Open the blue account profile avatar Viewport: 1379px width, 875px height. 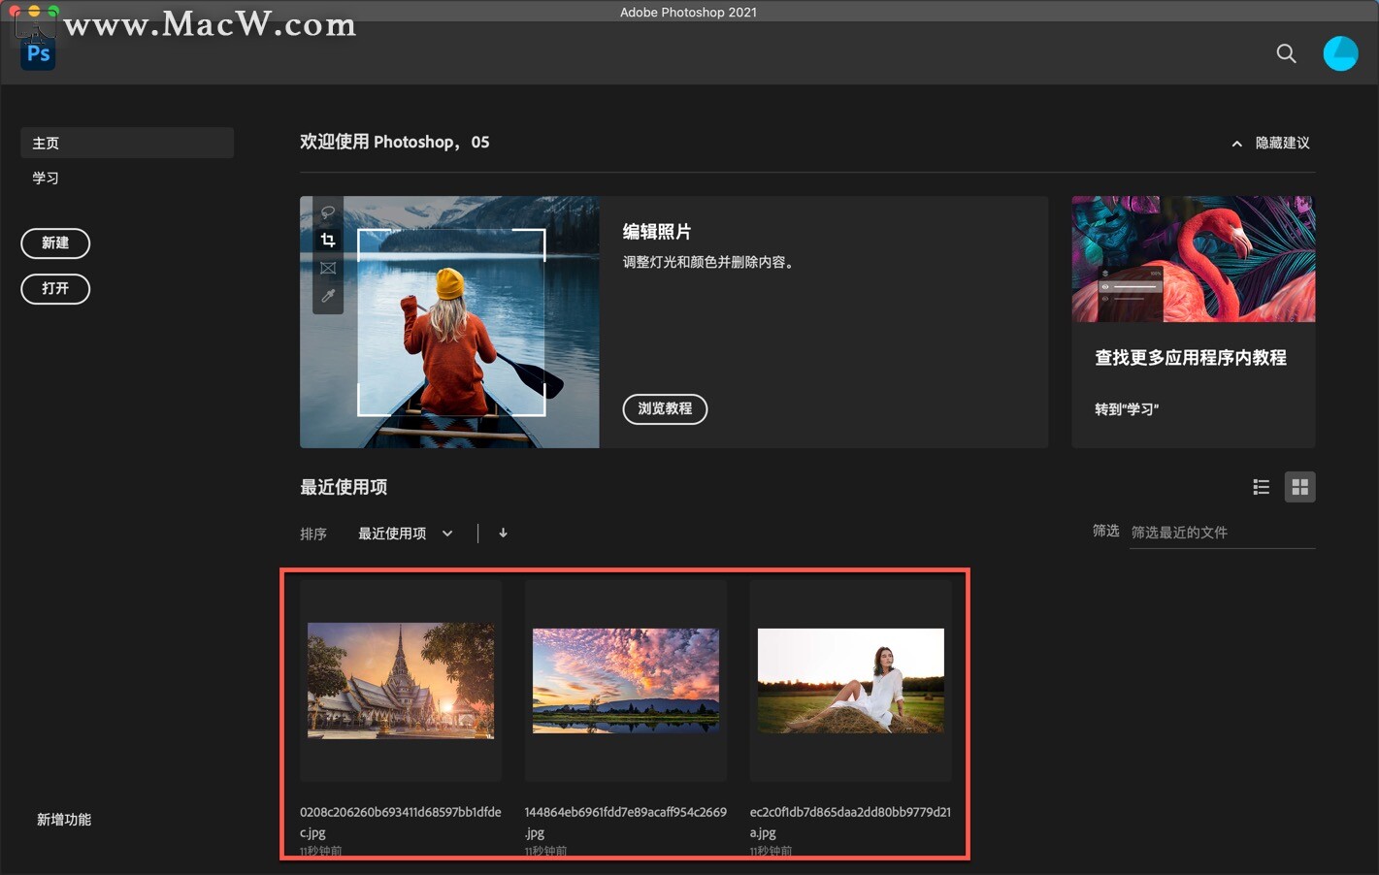tap(1340, 53)
